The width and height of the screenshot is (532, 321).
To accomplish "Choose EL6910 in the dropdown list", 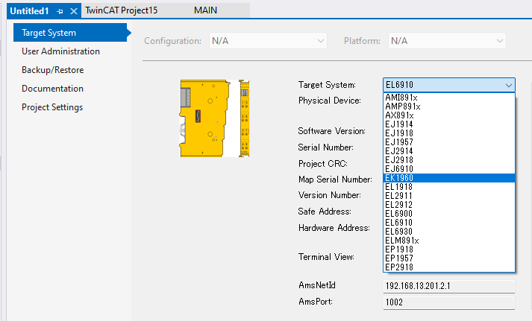I will click(449, 223).
